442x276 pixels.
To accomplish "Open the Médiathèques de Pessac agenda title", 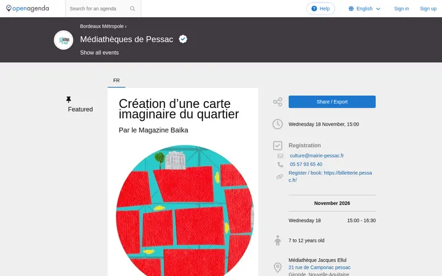I will coord(126,39).
